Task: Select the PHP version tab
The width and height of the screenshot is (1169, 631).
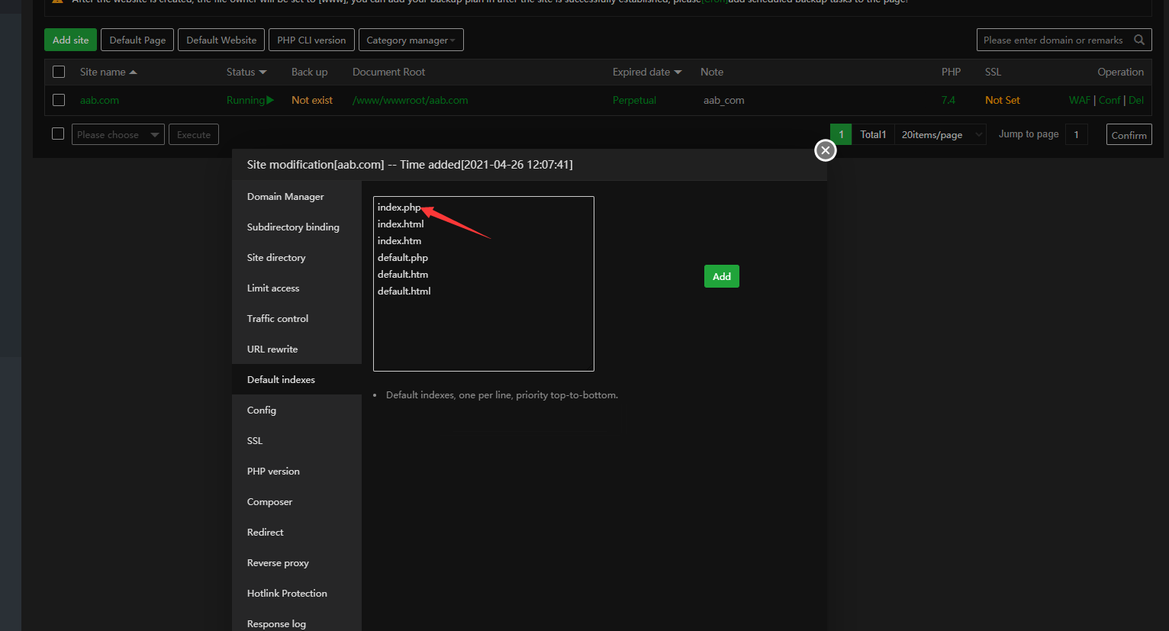Action: point(273,471)
